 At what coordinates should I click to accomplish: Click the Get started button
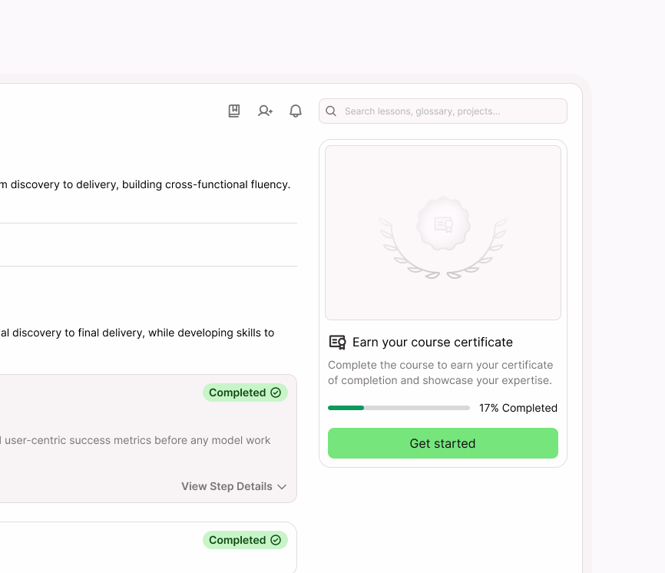click(x=443, y=443)
